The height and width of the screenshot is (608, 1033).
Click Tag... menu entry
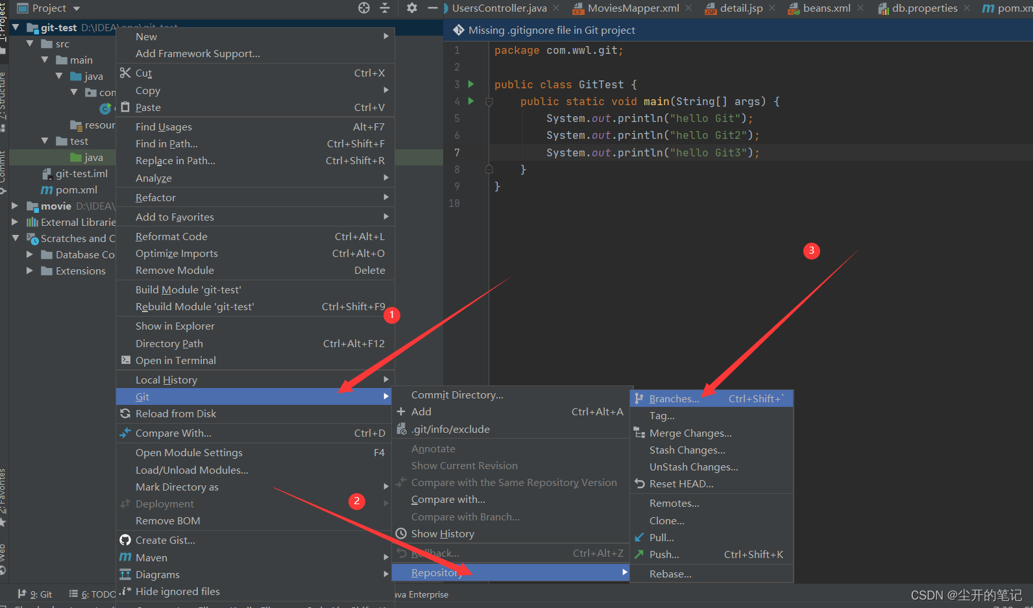[x=711, y=415]
